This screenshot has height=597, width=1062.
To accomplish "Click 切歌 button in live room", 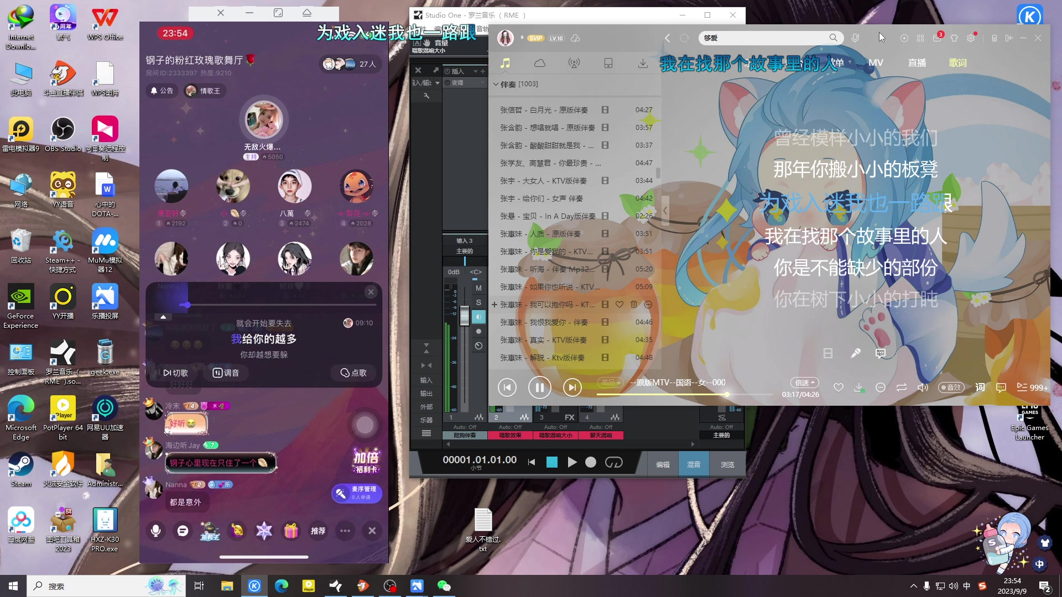I will pyautogui.click(x=175, y=373).
